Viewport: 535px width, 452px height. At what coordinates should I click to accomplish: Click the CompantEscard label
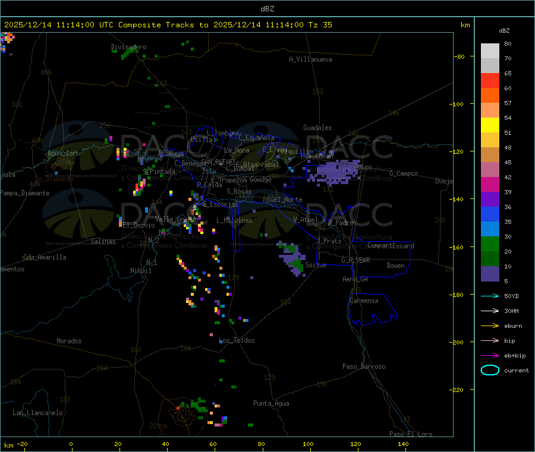(391, 246)
